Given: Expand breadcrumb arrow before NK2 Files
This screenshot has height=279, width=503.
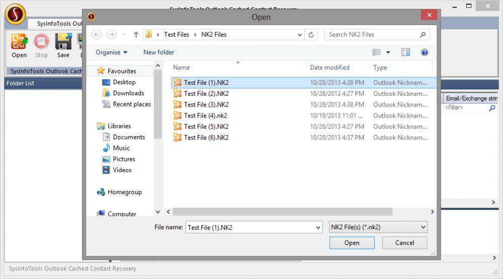Looking at the screenshot, I should tap(195, 35).
